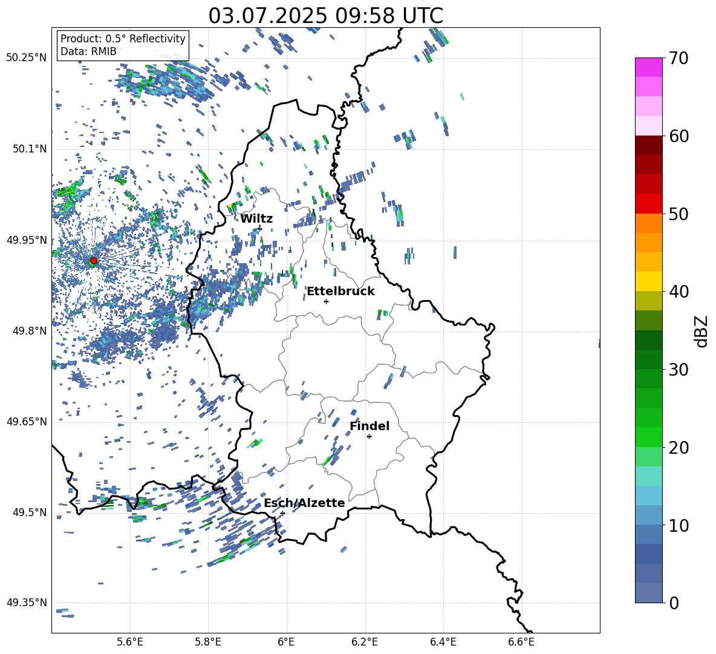Click the 6.6°E longitude label
This screenshot has width=716, height=654.
(521, 642)
